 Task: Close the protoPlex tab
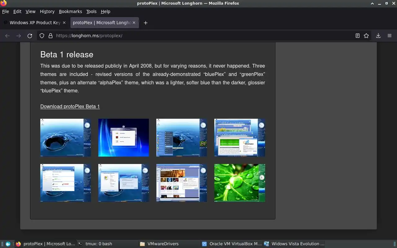coord(134,23)
